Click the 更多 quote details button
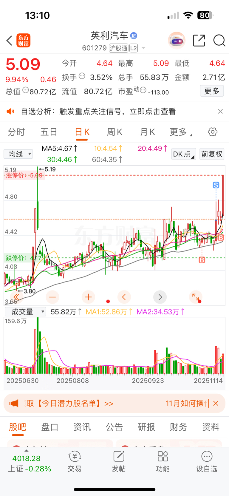Viewport: 229px width, 496px height. 212,91
